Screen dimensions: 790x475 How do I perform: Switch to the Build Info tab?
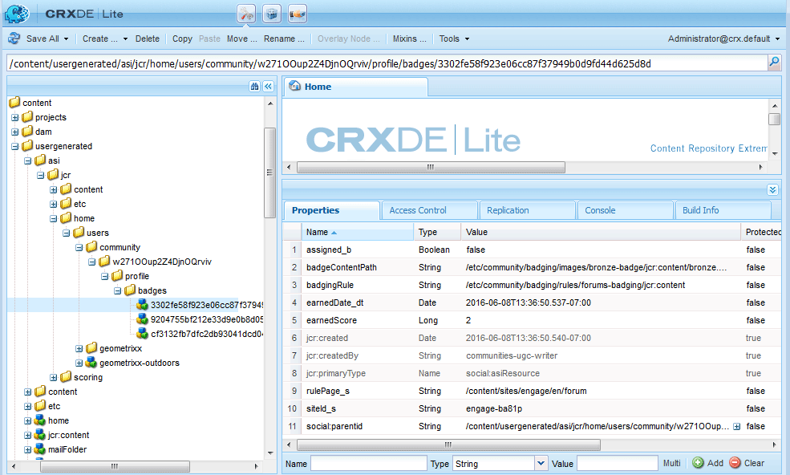tap(723, 210)
